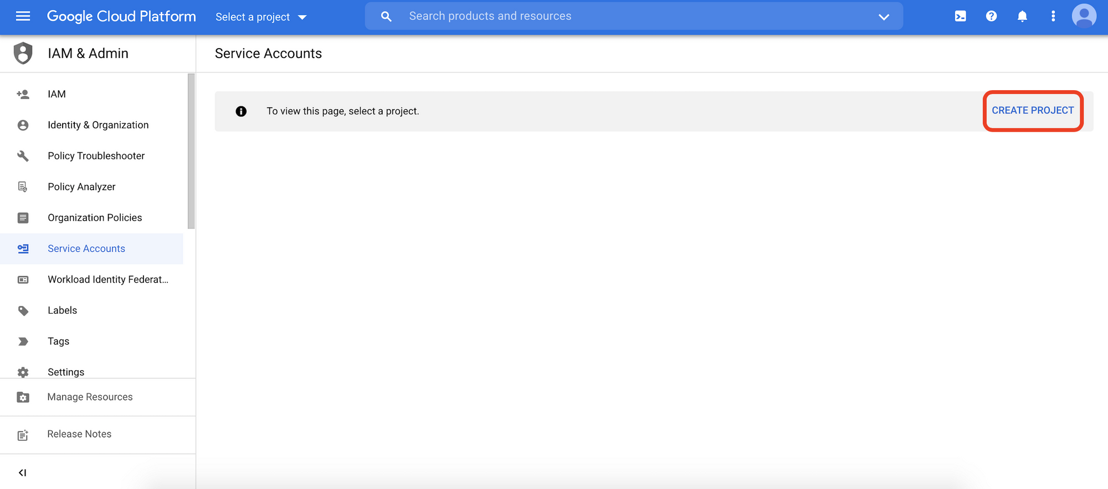Image resolution: width=1108 pixels, height=489 pixels.
Task: Select Service Accounts in sidebar
Action: click(x=91, y=249)
